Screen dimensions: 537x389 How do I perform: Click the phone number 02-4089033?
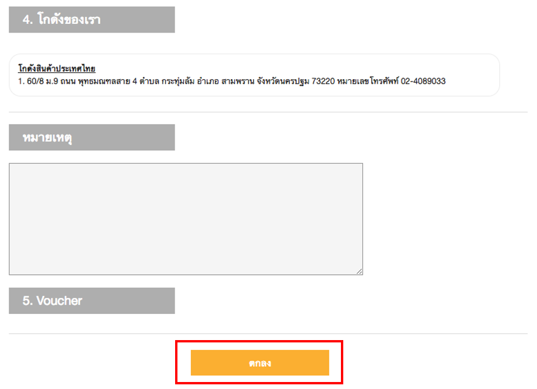(423, 81)
